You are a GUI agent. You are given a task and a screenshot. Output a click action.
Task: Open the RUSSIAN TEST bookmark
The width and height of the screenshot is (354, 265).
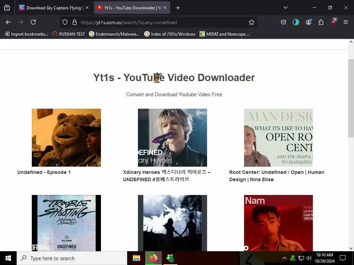(69, 34)
